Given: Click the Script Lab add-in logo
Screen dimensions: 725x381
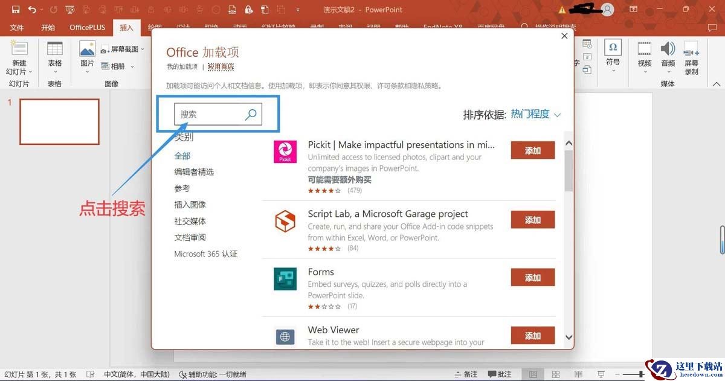Looking at the screenshot, I should pos(285,222).
